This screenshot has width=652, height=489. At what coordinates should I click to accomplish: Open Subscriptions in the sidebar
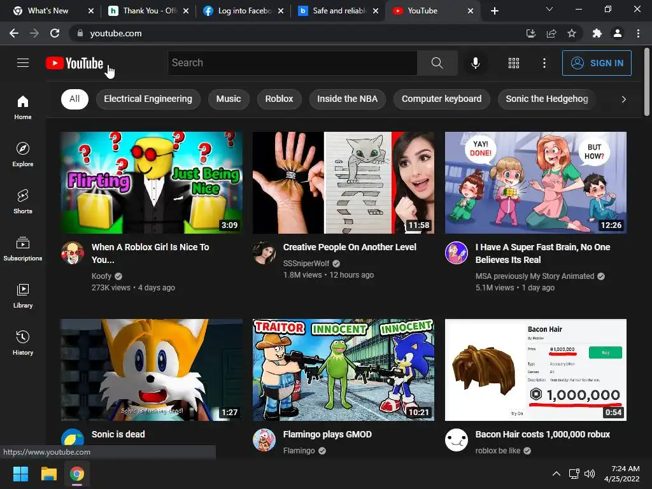tap(23, 248)
